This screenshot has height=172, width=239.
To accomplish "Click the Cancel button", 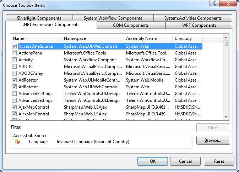I will click(185, 161).
